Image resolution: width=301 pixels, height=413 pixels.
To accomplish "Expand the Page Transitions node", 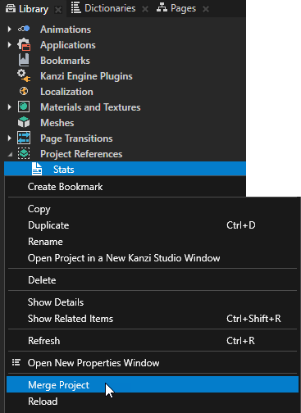I will pos(10,138).
